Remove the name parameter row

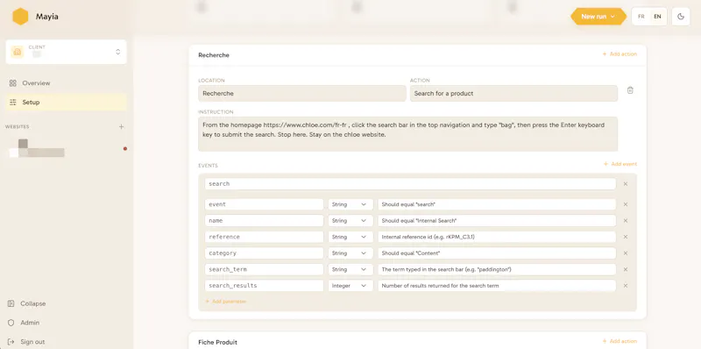point(626,221)
